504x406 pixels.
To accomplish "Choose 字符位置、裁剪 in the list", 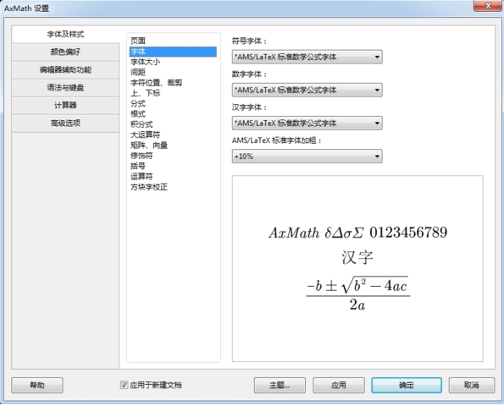I will [173, 83].
